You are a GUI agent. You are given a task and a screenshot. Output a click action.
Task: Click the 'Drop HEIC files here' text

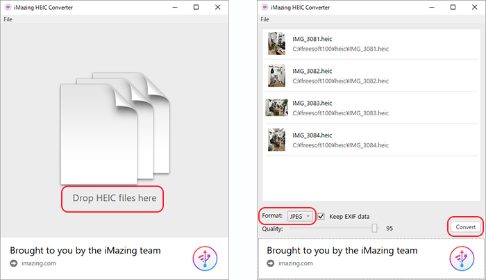point(115,198)
